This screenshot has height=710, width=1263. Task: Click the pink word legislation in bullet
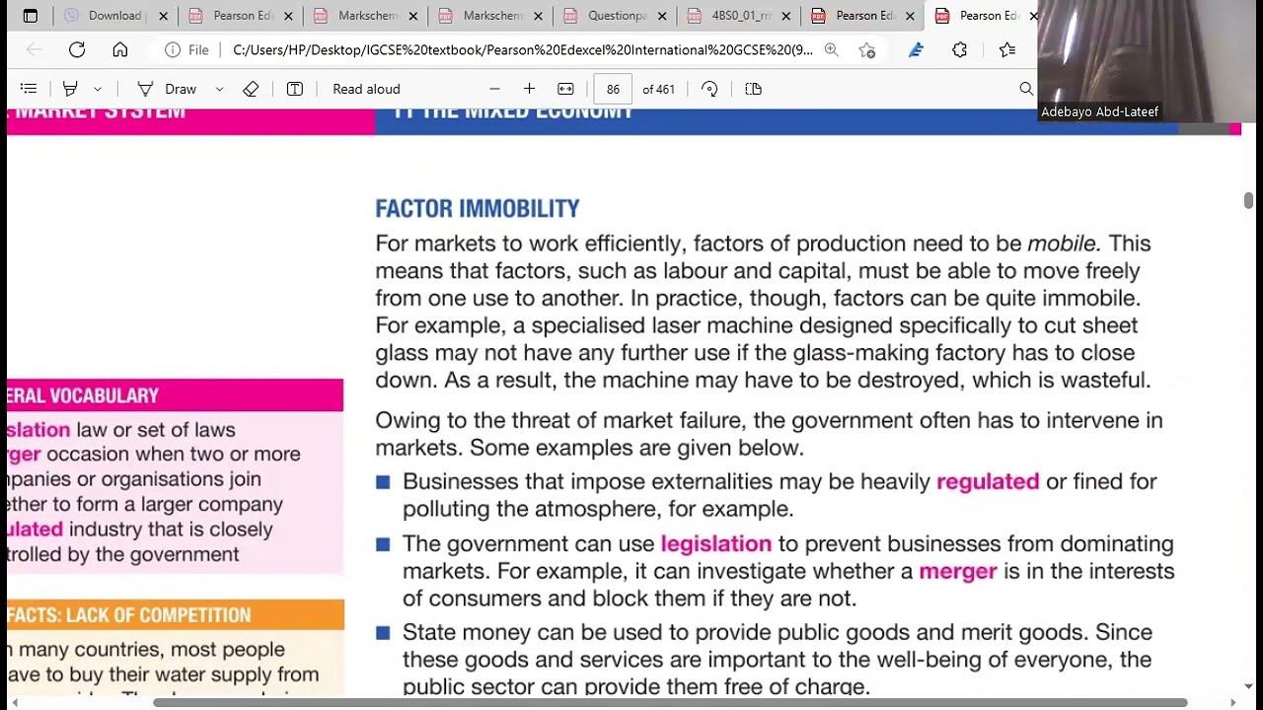tap(716, 544)
